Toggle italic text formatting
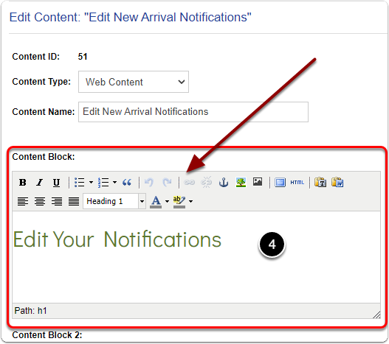Screen dimensions: 389x344 39,183
